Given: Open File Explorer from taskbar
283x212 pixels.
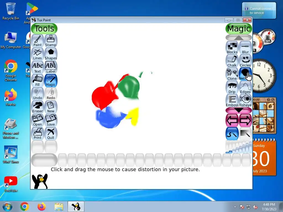Looking at the screenshot, I should click(59, 207).
